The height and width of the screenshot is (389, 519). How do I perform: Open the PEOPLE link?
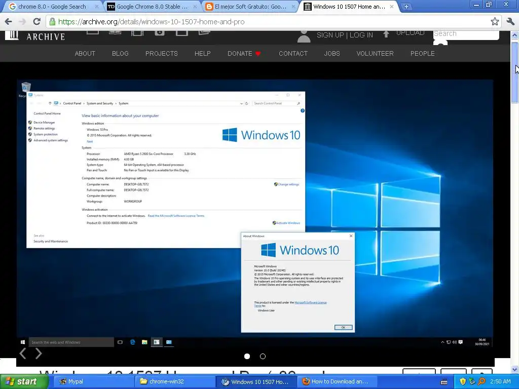point(423,54)
